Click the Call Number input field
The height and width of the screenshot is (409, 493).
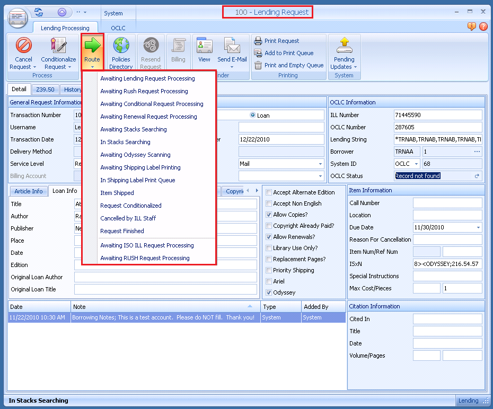[447, 203]
